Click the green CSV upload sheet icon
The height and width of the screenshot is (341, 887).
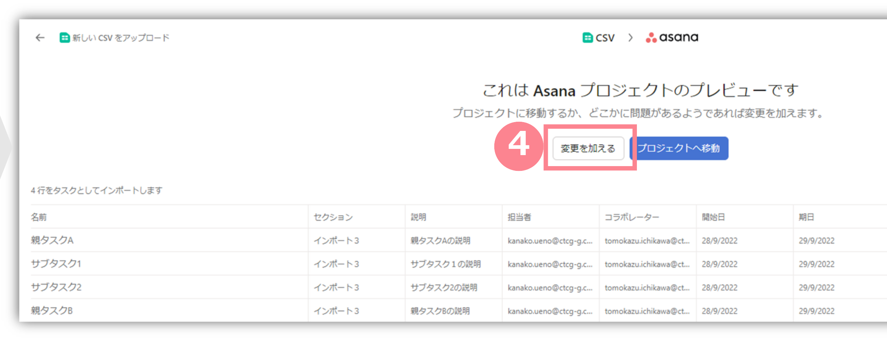65,38
